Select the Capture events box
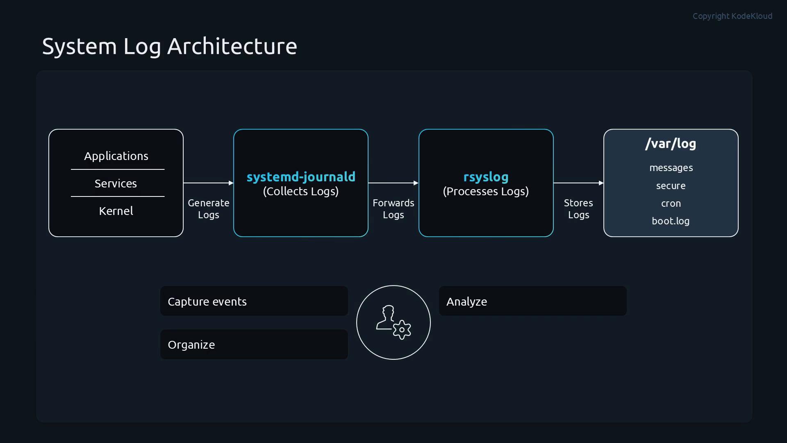 pos(254,301)
